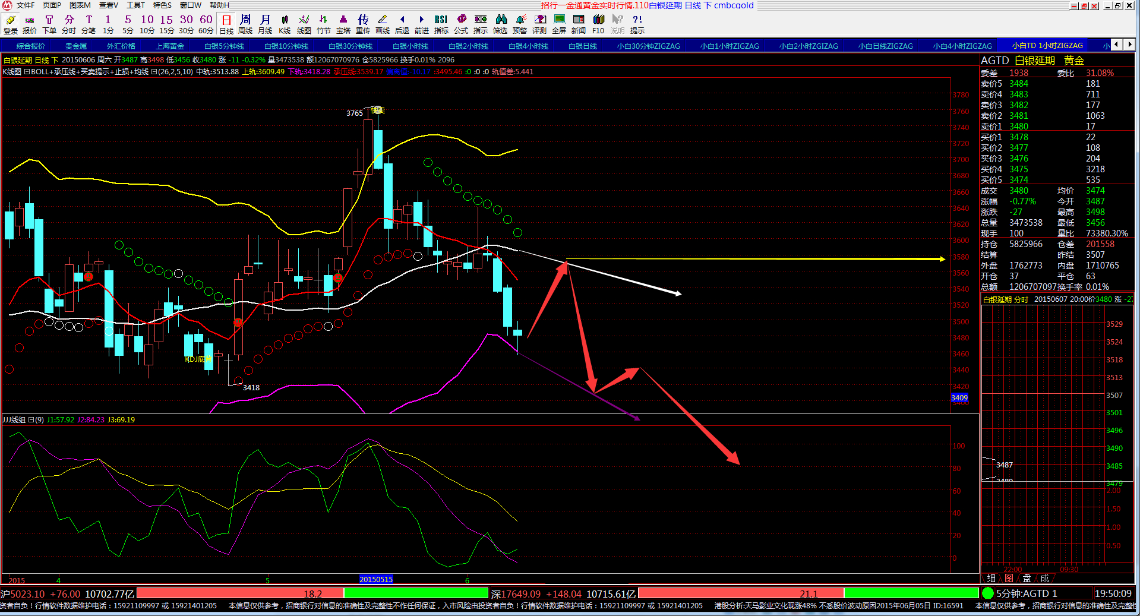Screen dimensions: 1140x616
Task: Select the 画线 pencil drawing tool
Action: click(383, 24)
